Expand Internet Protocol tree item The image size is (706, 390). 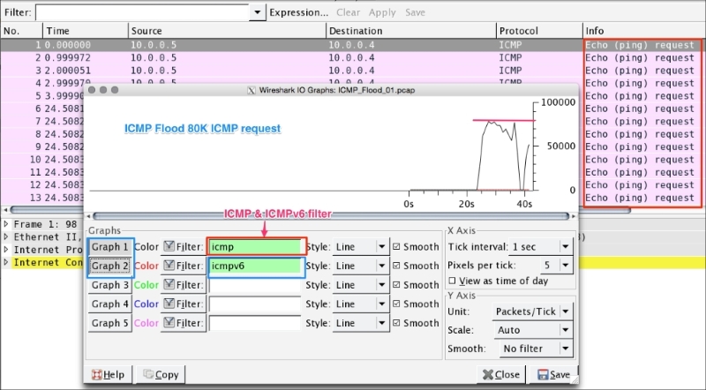point(6,250)
